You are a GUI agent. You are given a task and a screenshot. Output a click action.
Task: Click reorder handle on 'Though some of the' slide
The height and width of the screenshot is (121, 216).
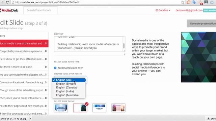pos(46,90)
